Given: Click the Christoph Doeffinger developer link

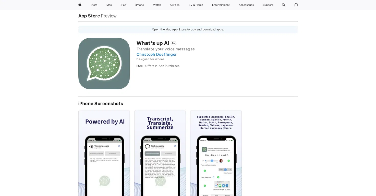Looking at the screenshot, I should tap(156, 54).
